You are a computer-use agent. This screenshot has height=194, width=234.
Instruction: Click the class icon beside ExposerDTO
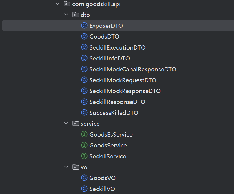tap(84, 26)
